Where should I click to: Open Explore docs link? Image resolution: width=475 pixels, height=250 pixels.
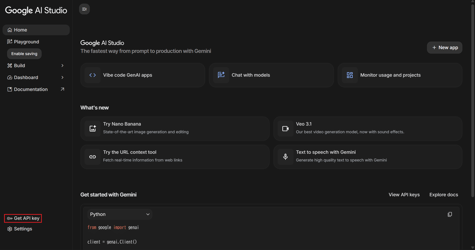point(443,195)
